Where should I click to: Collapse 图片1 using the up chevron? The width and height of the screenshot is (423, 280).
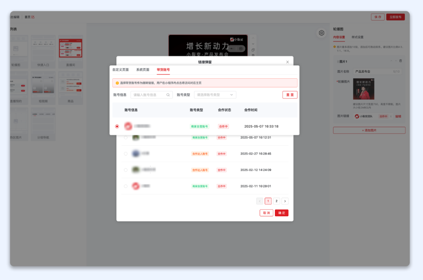(390, 61)
